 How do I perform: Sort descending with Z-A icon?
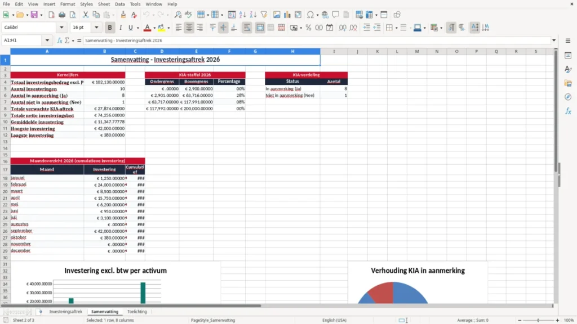253,15
